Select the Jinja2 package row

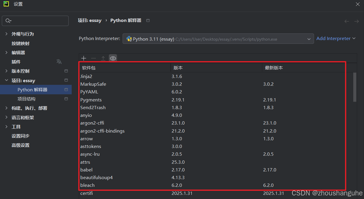[216, 76]
